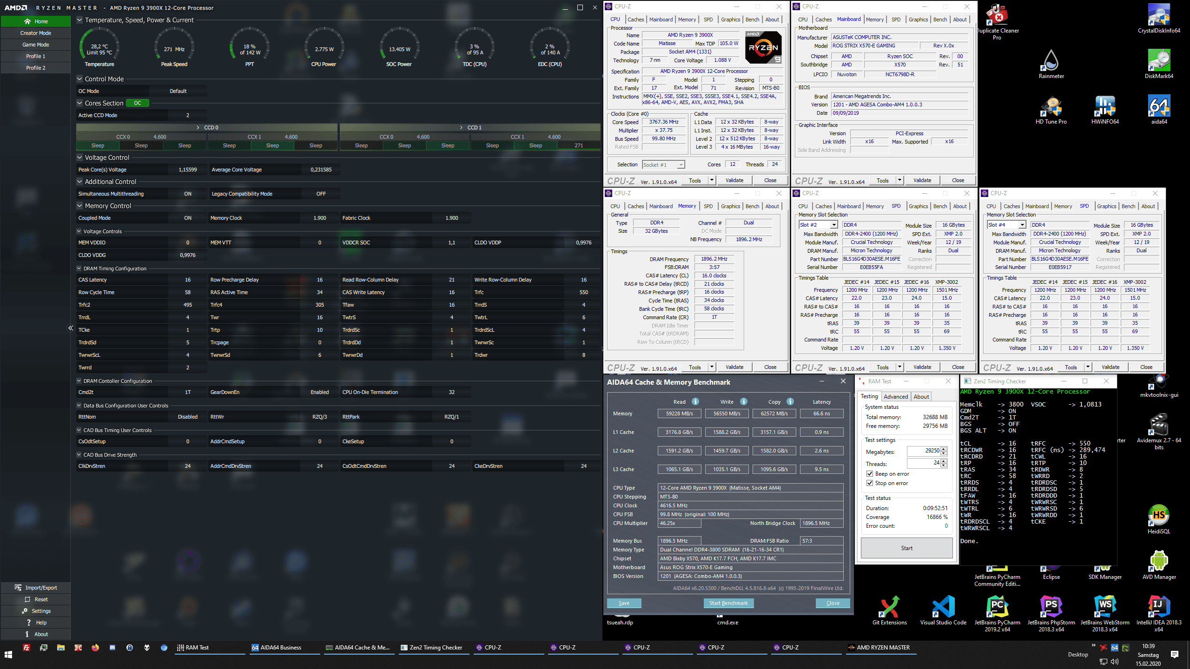Open JetBrains WebStorm desktop icon
This screenshot has width=1190, height=669.
[x=1105, y=613]
